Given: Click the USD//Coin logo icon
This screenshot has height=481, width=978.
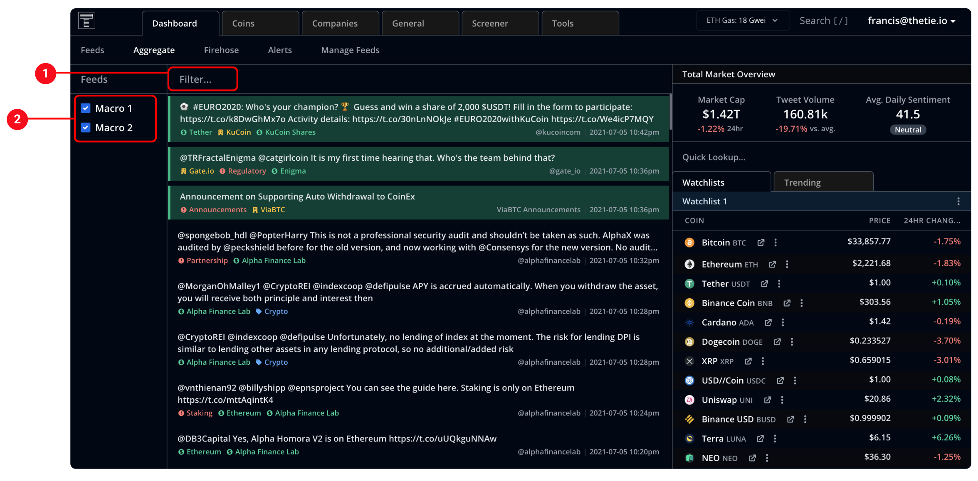Looking at the screenshot, I should (689, 380).
